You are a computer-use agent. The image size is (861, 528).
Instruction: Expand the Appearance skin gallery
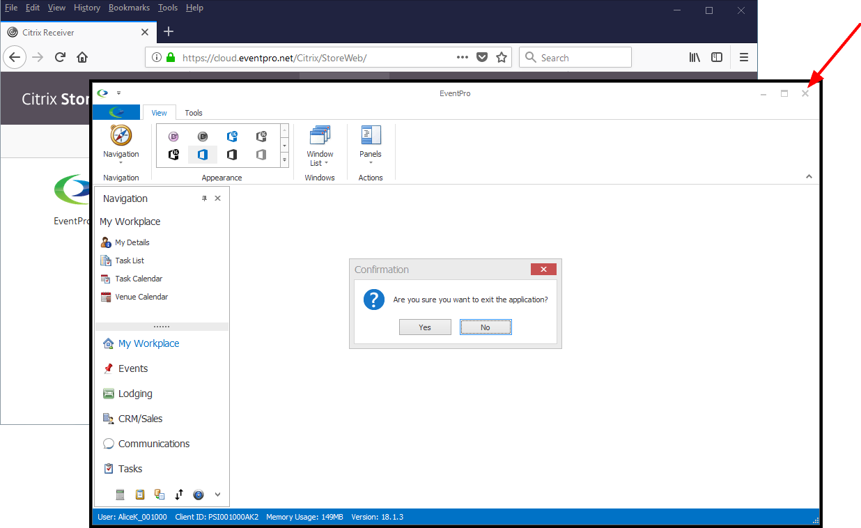[284, 160]
